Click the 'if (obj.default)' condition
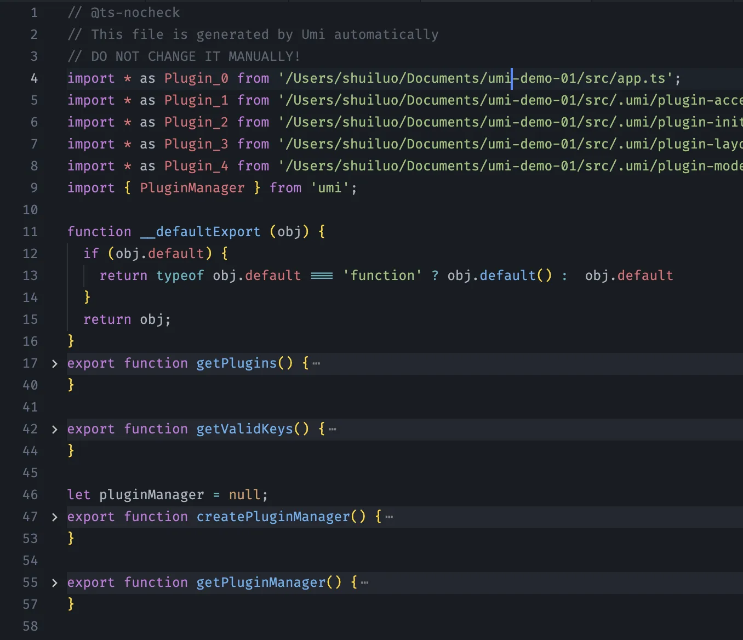This screenshot has width=743, height=640. pos(148,254)
